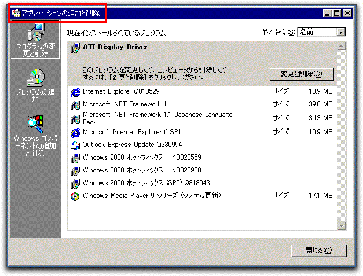Screen dimensions: 363x276
Task: Select Microsoft .NET Framework 1.1 entry
Action: point(202,105)
